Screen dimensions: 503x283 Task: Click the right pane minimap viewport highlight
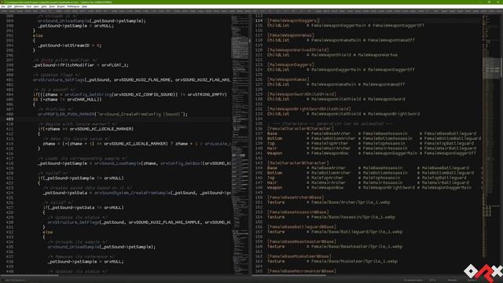[491, 68]
